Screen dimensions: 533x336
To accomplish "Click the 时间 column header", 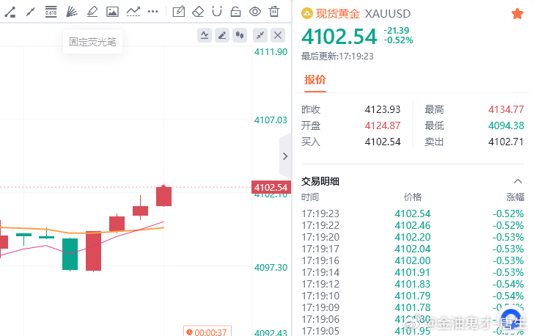I will pyautogui.click(x=310, y=197).
